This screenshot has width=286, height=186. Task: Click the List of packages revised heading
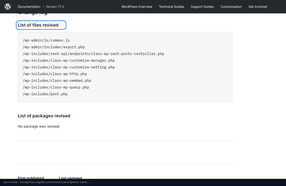[44, 116]
